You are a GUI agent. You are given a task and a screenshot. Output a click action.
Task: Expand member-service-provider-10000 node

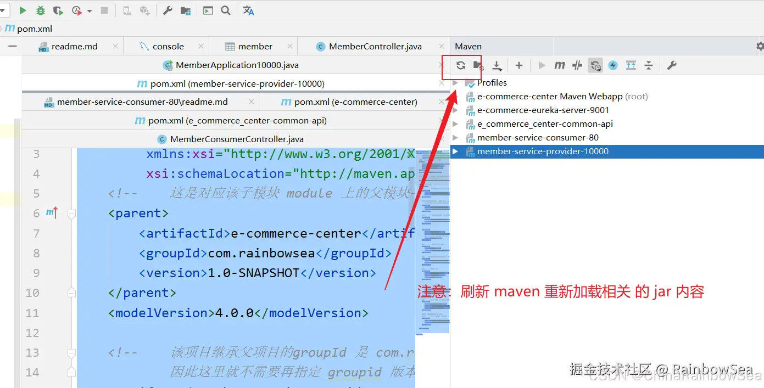pyautogui.click(x=455, y=151)
